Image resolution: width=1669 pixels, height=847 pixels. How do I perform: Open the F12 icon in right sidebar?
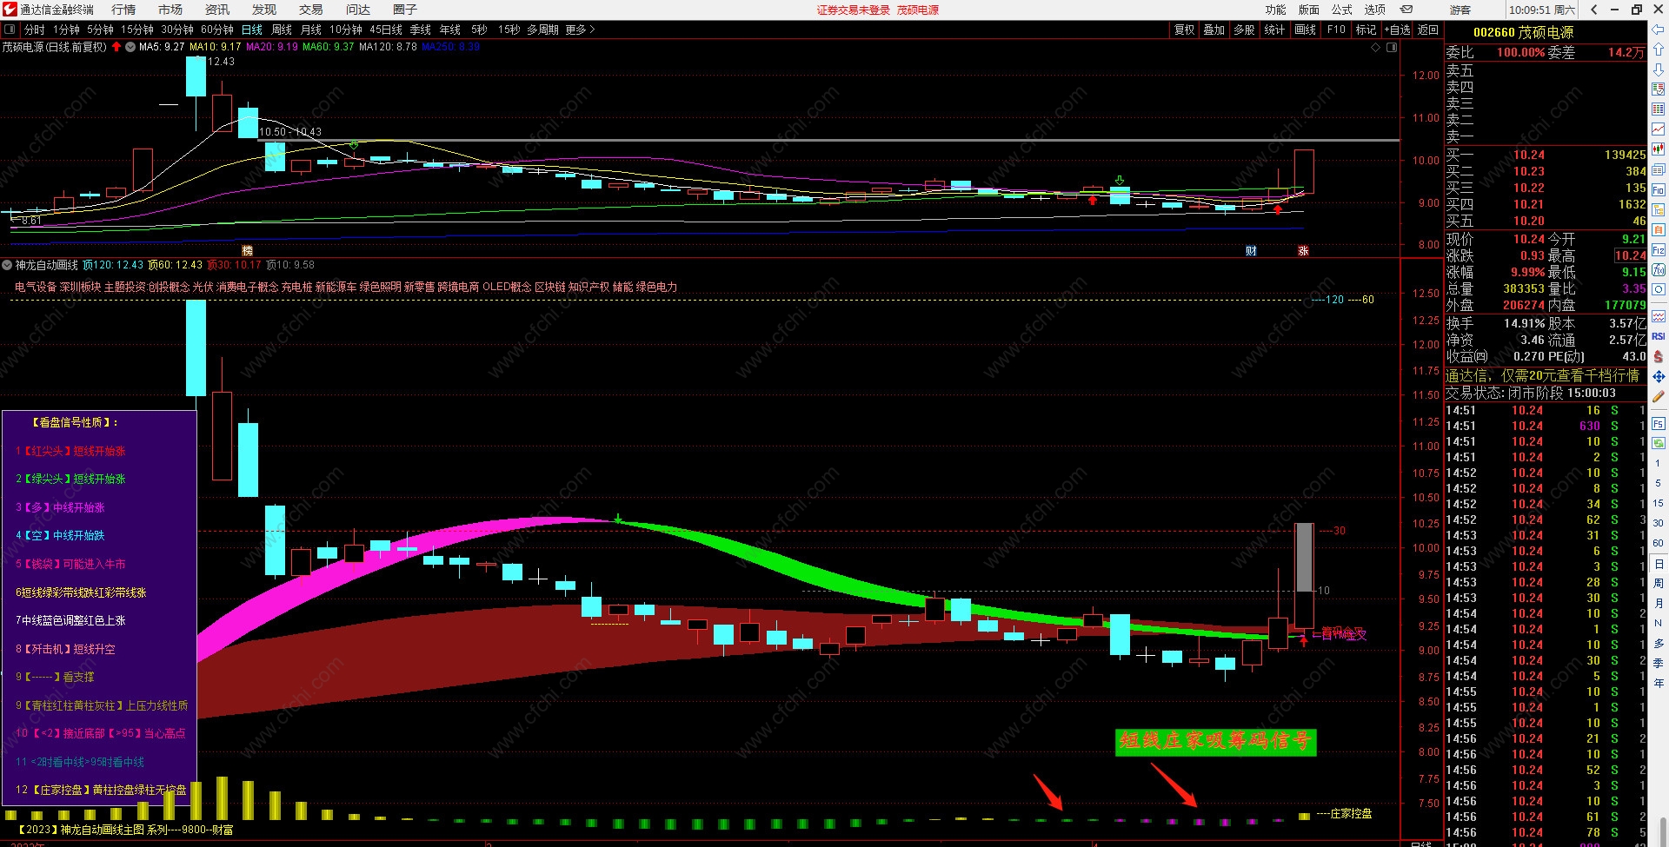click(x=1659, y=250)
